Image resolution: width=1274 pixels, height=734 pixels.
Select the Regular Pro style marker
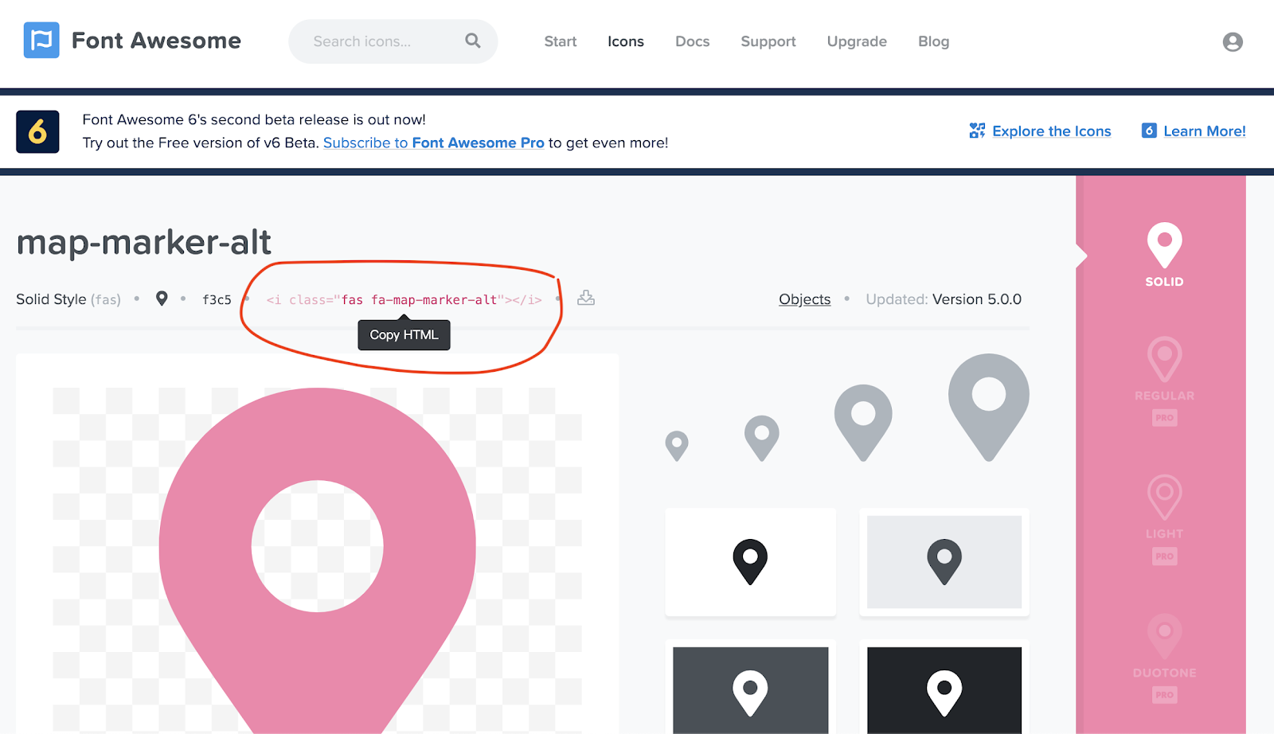coord(1164,358)
